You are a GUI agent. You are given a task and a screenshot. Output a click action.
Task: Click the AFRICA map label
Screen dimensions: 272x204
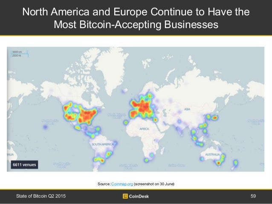click(x=144, y=129)
